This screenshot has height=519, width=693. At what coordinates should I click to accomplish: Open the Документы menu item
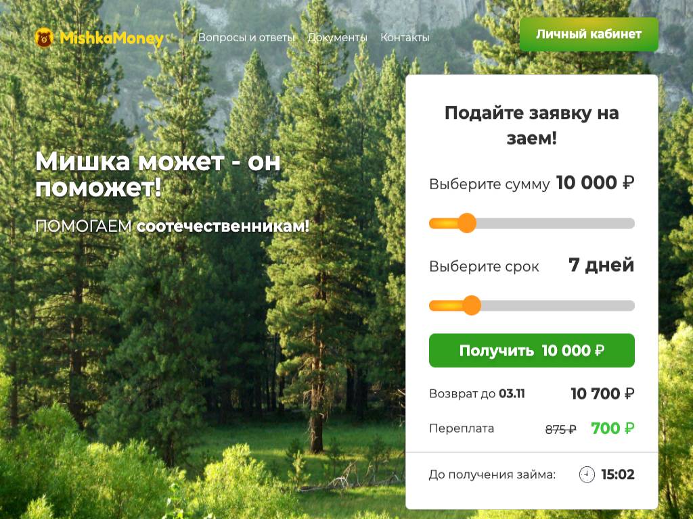point(337,38)
